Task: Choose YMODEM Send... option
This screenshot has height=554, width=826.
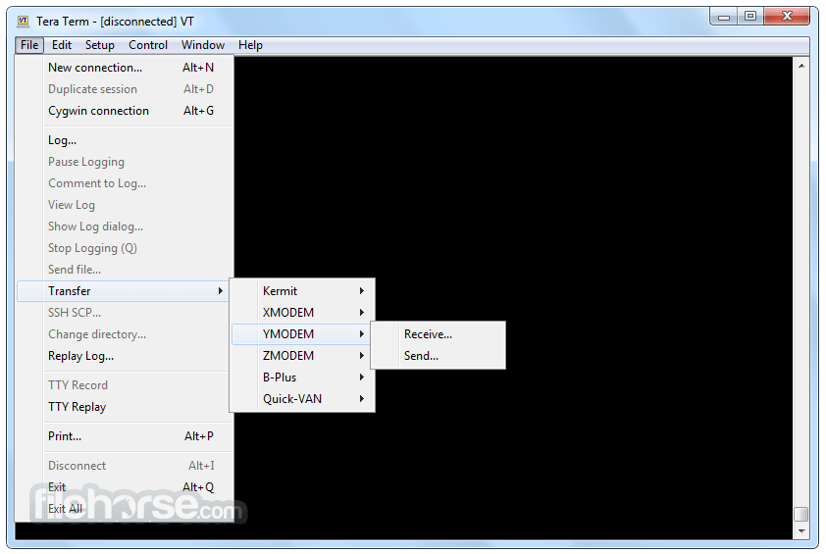Action: pyautogui.click(x=439, y=356)
